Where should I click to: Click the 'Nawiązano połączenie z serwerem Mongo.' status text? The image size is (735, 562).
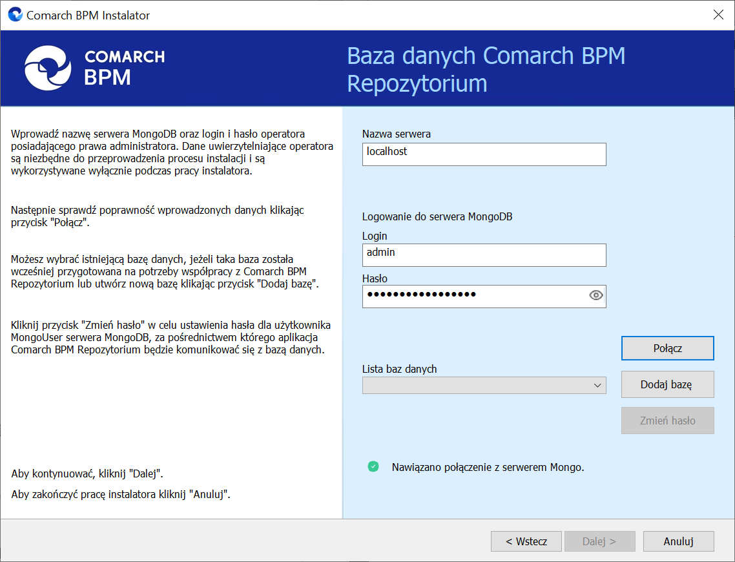pyautogui.click(x=488, y=467)
